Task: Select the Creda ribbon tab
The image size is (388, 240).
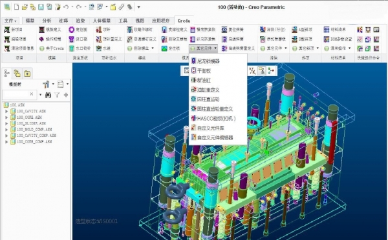Action: point(184,21)
